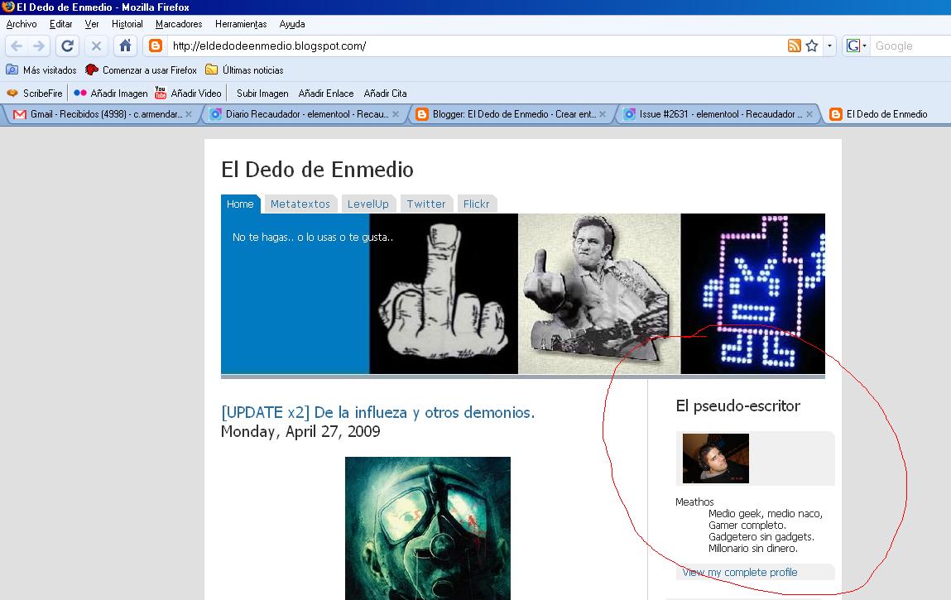Focus the Google search box

tap(910, 46)
